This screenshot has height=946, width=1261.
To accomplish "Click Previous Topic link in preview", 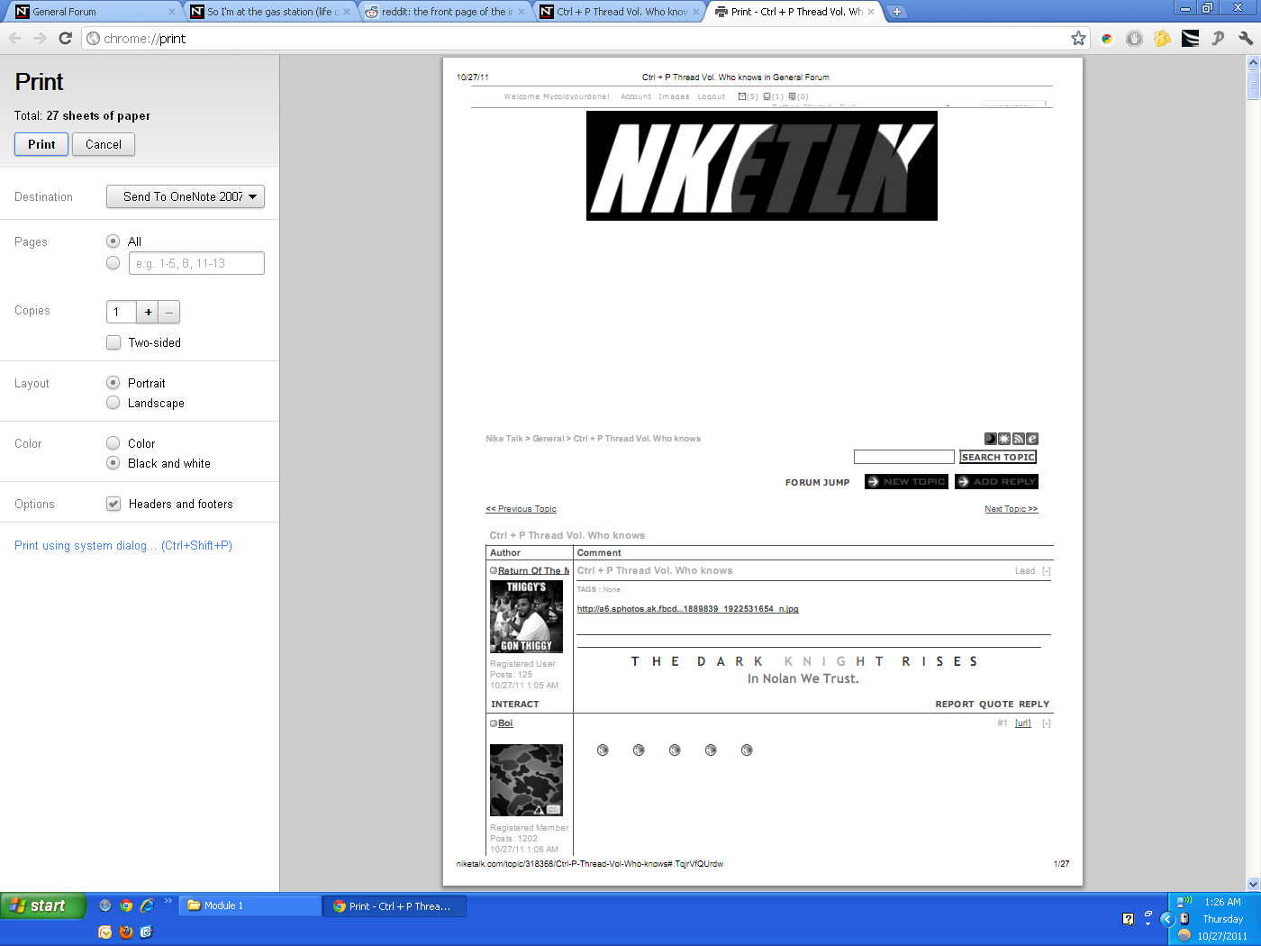I will pos(521,509).
